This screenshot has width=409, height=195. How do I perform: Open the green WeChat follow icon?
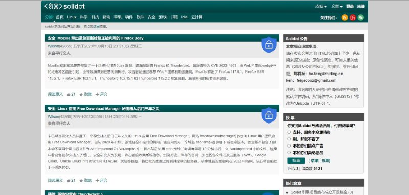[x=361, y=18]
